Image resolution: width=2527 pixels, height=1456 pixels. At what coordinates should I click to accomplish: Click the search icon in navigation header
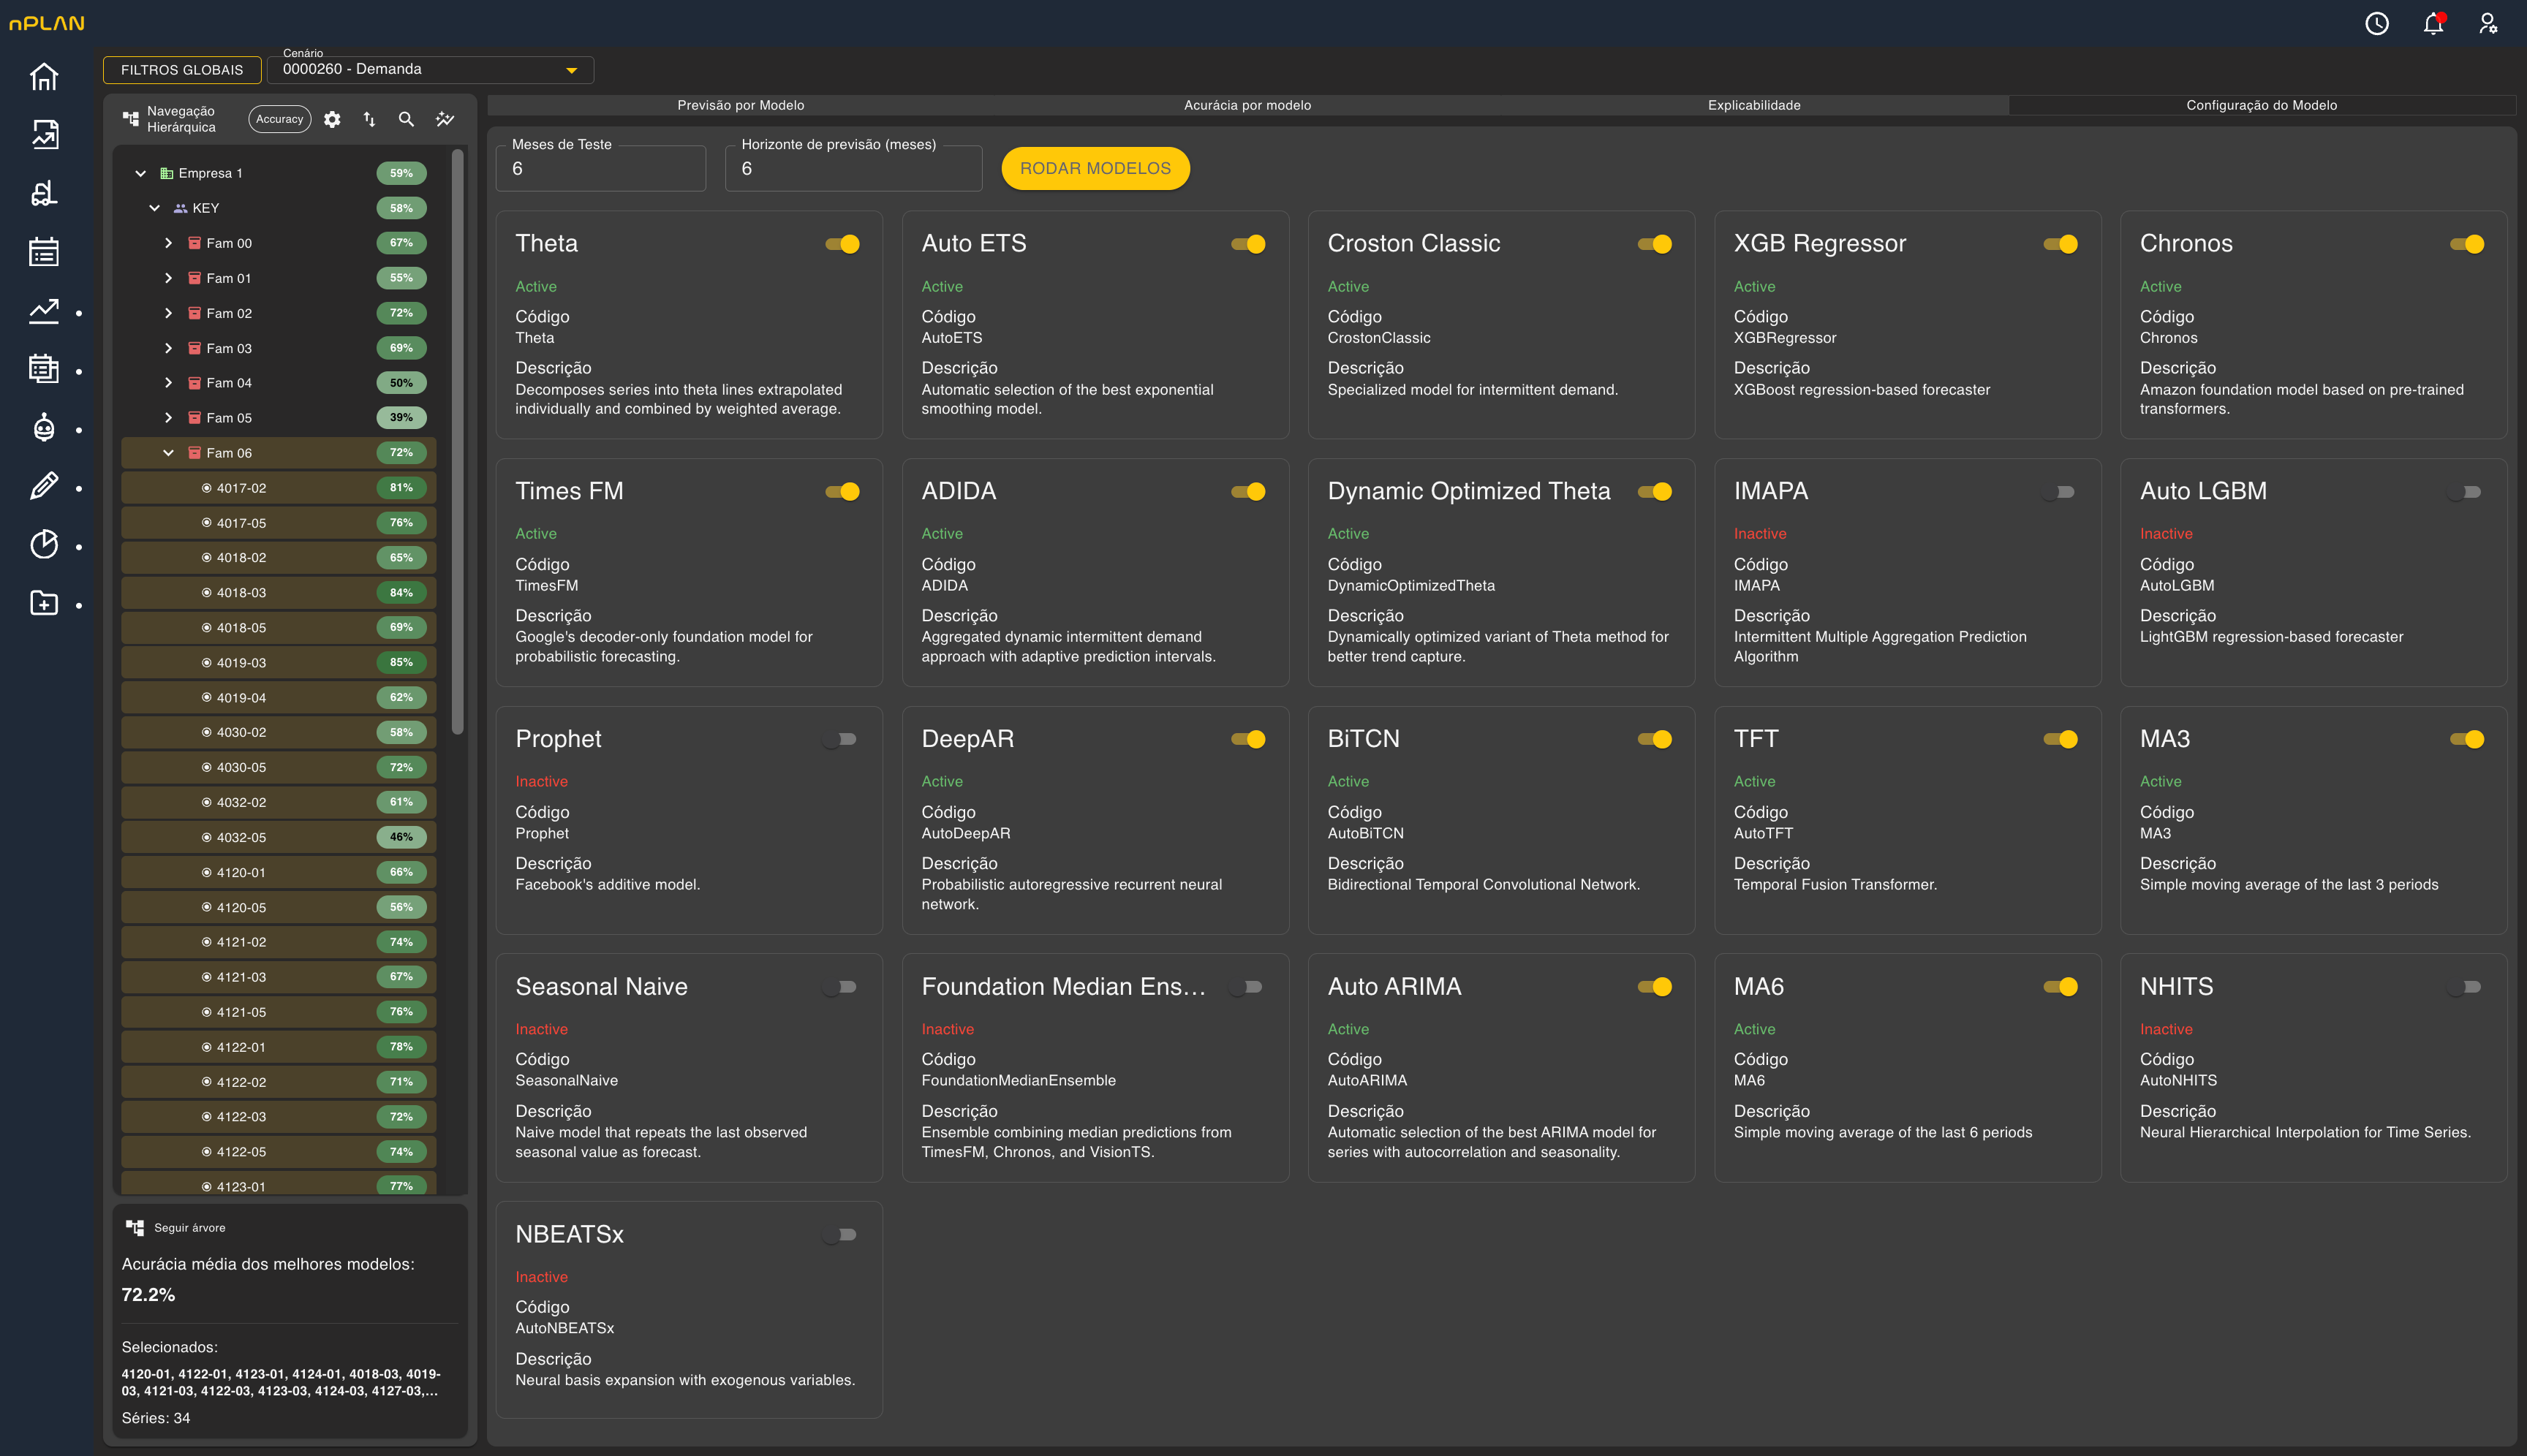[406, 119]
